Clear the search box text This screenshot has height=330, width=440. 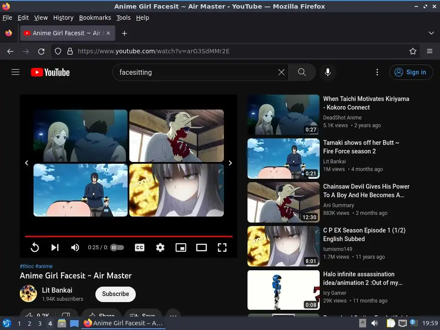281,72
